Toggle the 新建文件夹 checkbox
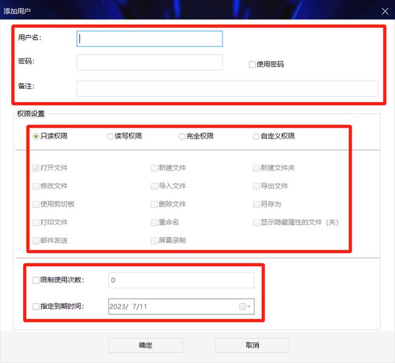 pyautogui.click(x=256, y=168)
